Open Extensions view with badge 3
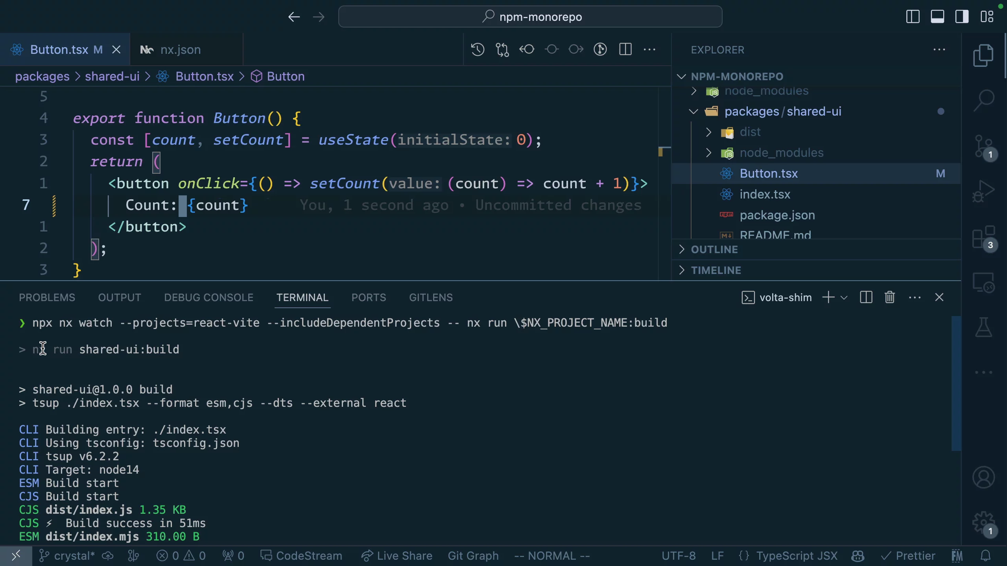Screen dimensions: 1007x566 click(x=983, y=238)
